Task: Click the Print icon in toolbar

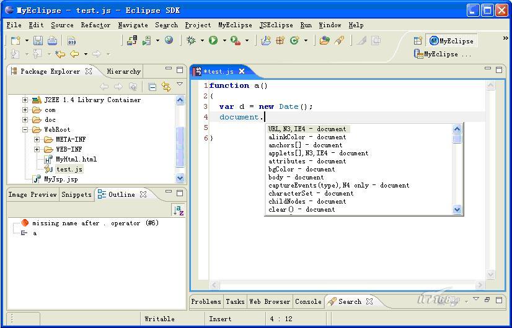Action: tap(52, 41)
